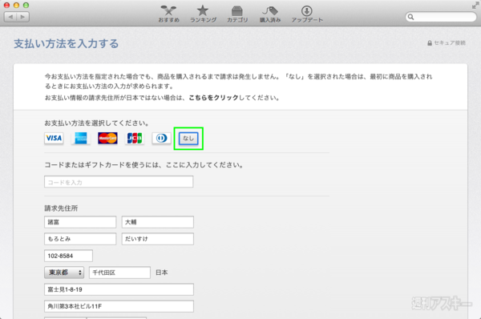
Task: Choose the なし (none) payment option
Action: pos(188,139)
